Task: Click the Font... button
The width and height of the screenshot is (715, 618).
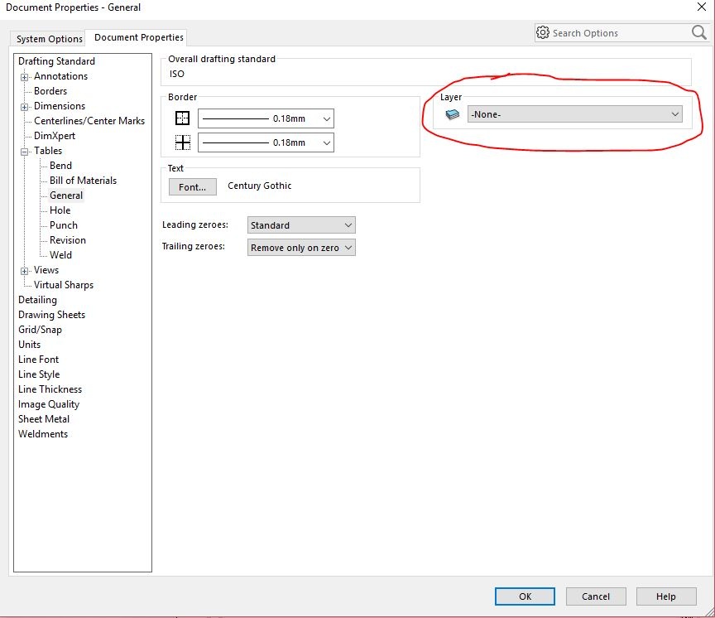Action: pos(193,187)
